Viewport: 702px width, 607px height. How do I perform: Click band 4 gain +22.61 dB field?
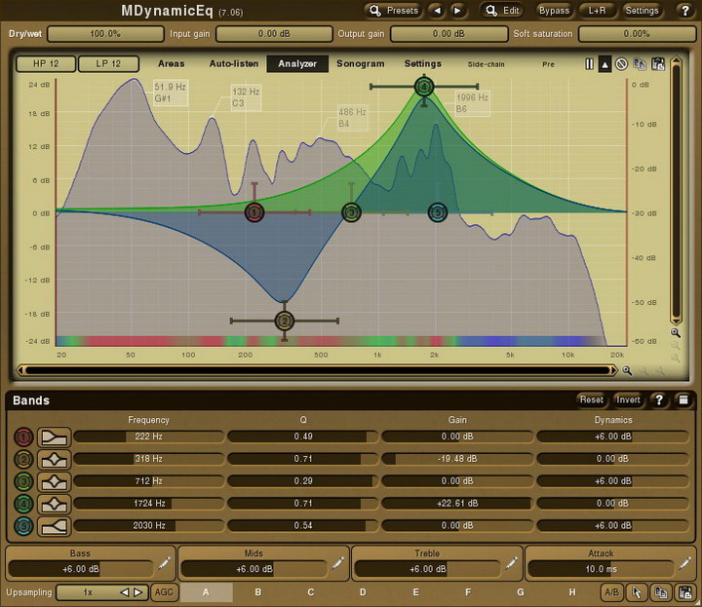point(456,504)
